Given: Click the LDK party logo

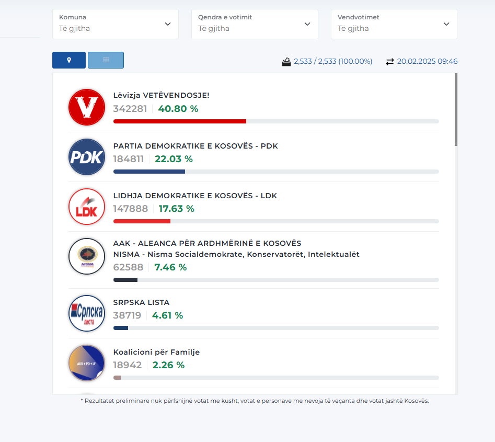Looking at the screenshot, I should (x=87, y=207).
